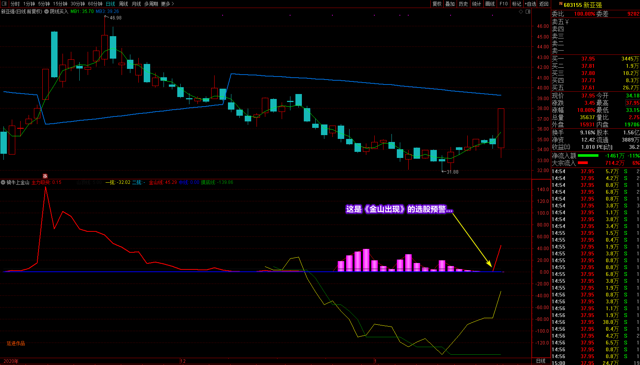Viewport: 640px width, 365px height.
Task: Click the stock title 603155 新亚强
Action: [583, 5]
